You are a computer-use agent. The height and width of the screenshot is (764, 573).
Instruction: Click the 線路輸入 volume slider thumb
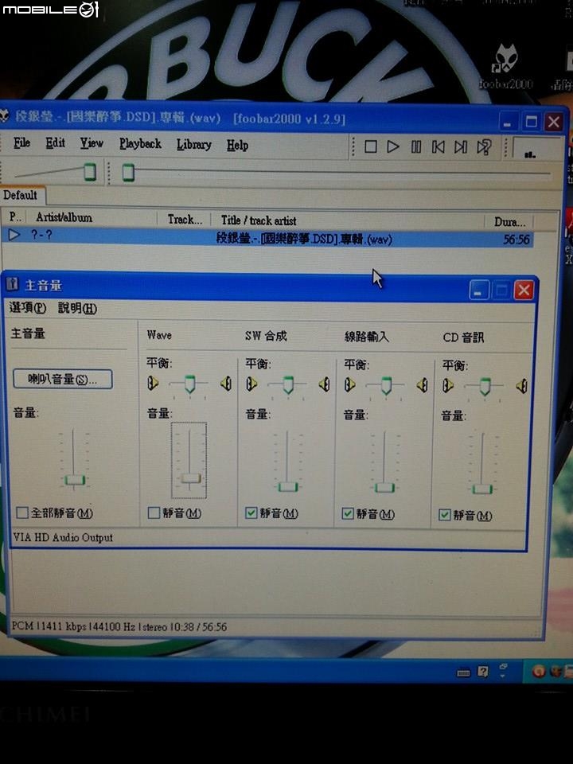[384, 487]
